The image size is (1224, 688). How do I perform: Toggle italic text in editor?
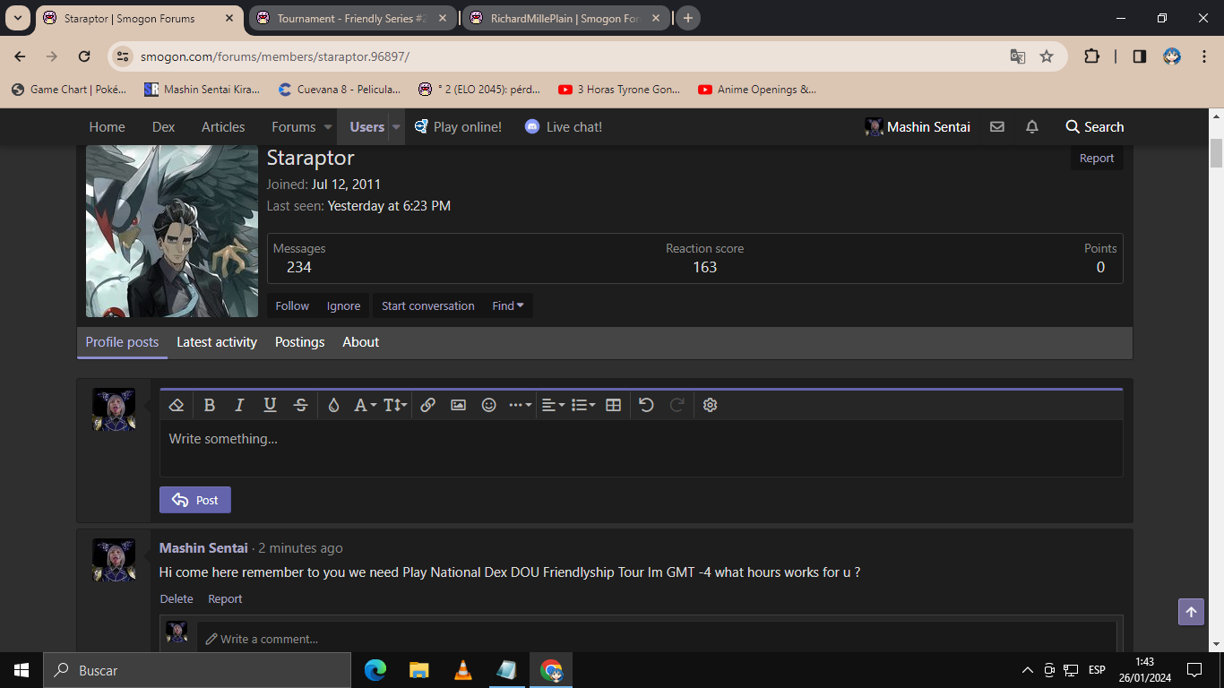pyautogui.click(x=239, y=405)
